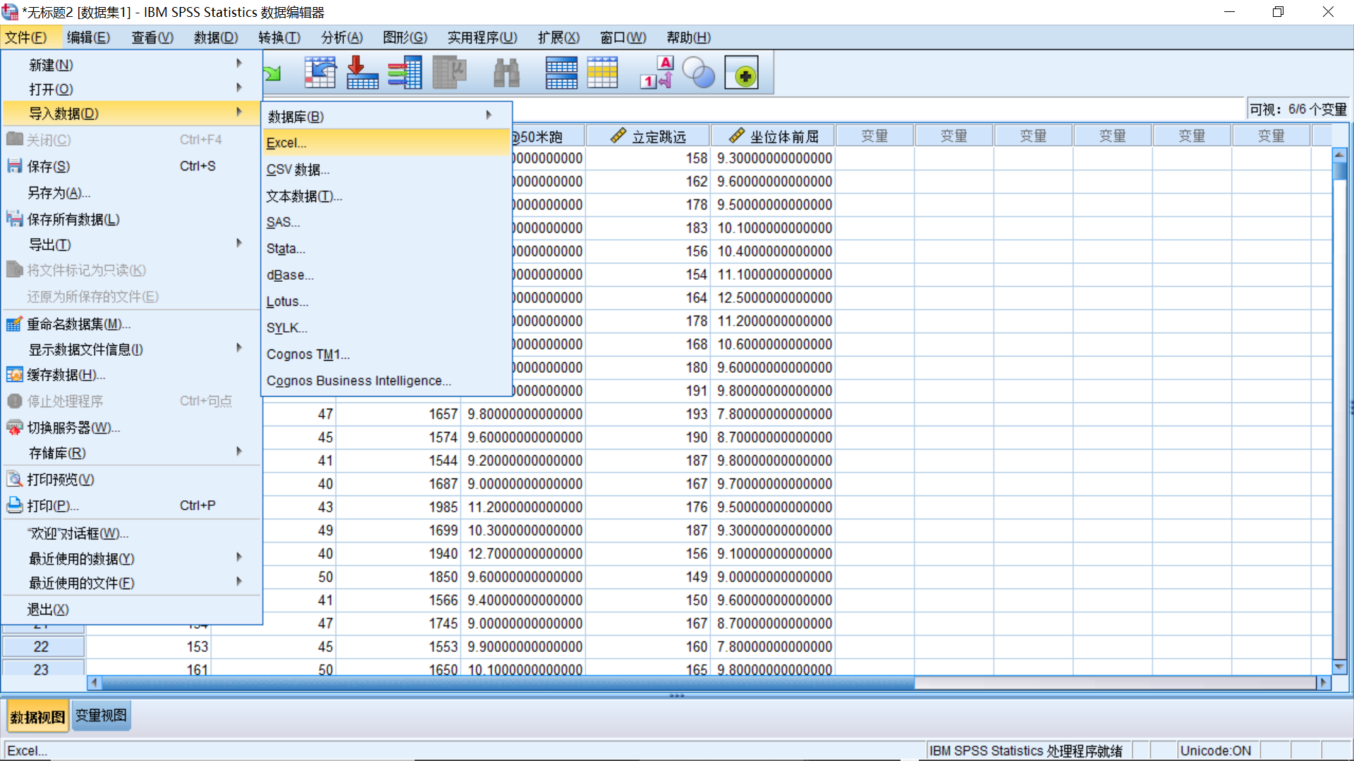Click the Split File toolbar icon
The height and width of the screenshot is (761, 1354).
(561, 73)
